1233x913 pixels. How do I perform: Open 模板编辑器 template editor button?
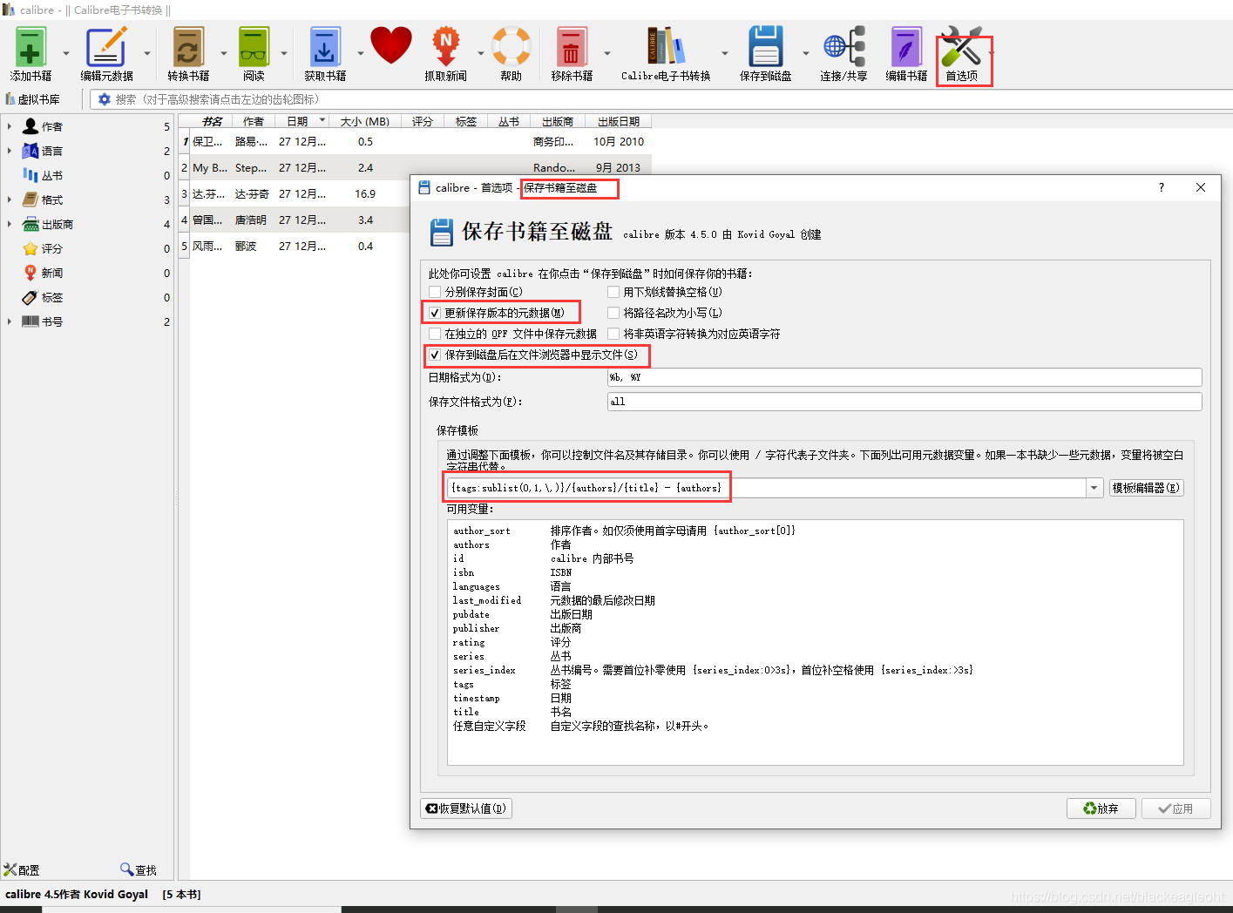click(1147, 488)
